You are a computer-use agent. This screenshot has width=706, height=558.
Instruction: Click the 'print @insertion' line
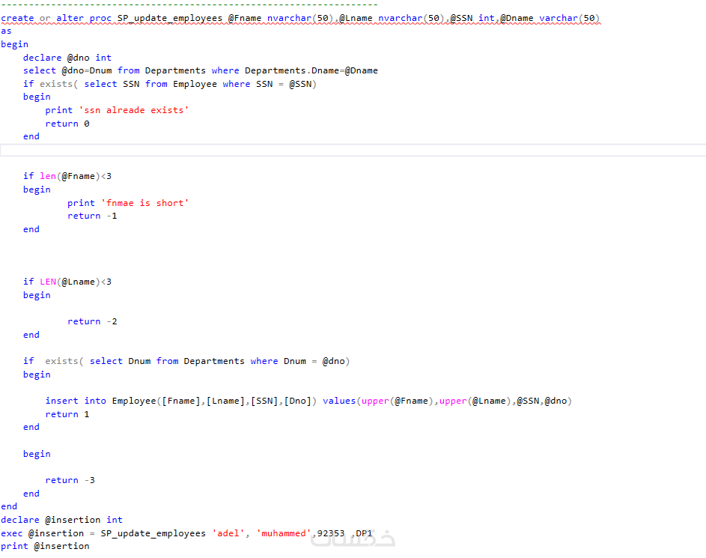tap(45, 546)
